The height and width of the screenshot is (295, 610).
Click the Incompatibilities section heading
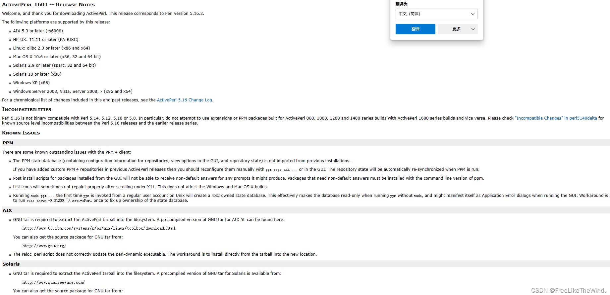tap(27, 109)
